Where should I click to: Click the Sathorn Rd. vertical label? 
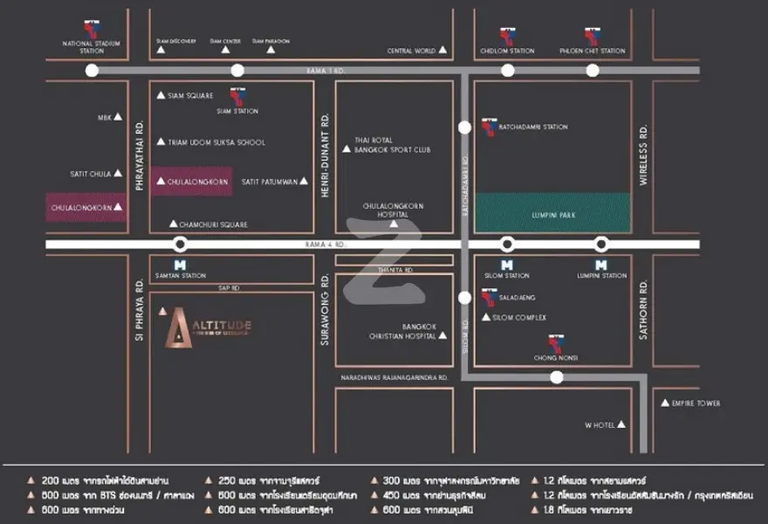pyautogui.click(x=643, y=310)
